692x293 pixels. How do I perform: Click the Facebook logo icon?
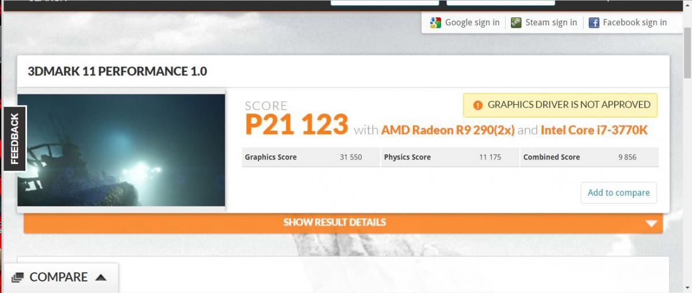tap(594, 23)
